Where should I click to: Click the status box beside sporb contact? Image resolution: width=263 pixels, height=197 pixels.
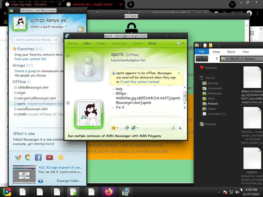pos(15,104)
